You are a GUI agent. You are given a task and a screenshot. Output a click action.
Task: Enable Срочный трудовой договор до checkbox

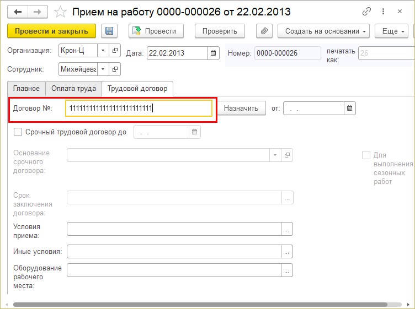coord(18,132)
